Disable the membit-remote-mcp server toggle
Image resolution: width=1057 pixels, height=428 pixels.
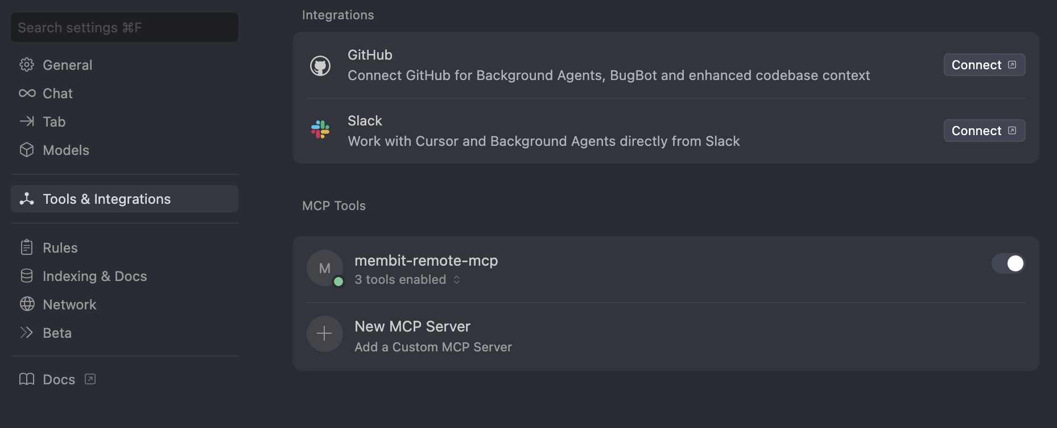click(x=1008, y=263)
